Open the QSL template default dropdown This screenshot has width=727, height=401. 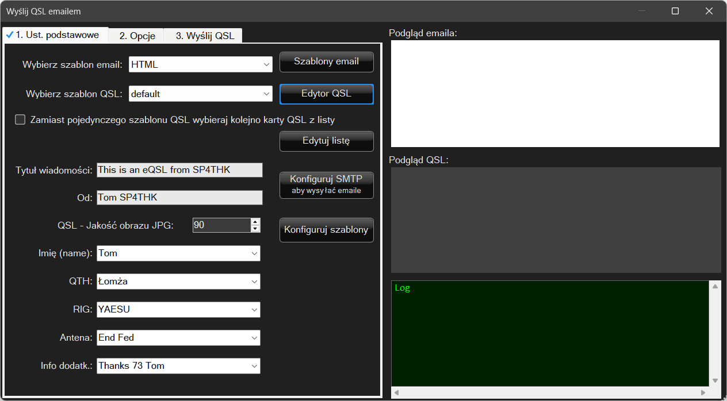pos(266,94)
